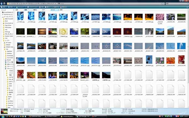189x118 pixels.
Task: Sort by the 評価 column header
Action: point(61,10)
